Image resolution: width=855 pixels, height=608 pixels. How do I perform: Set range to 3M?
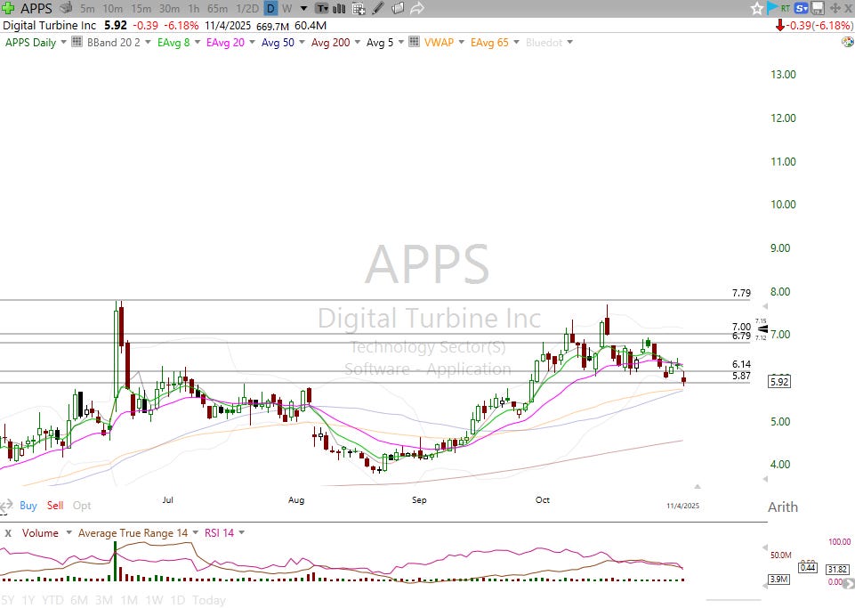(x=104, y=600)
